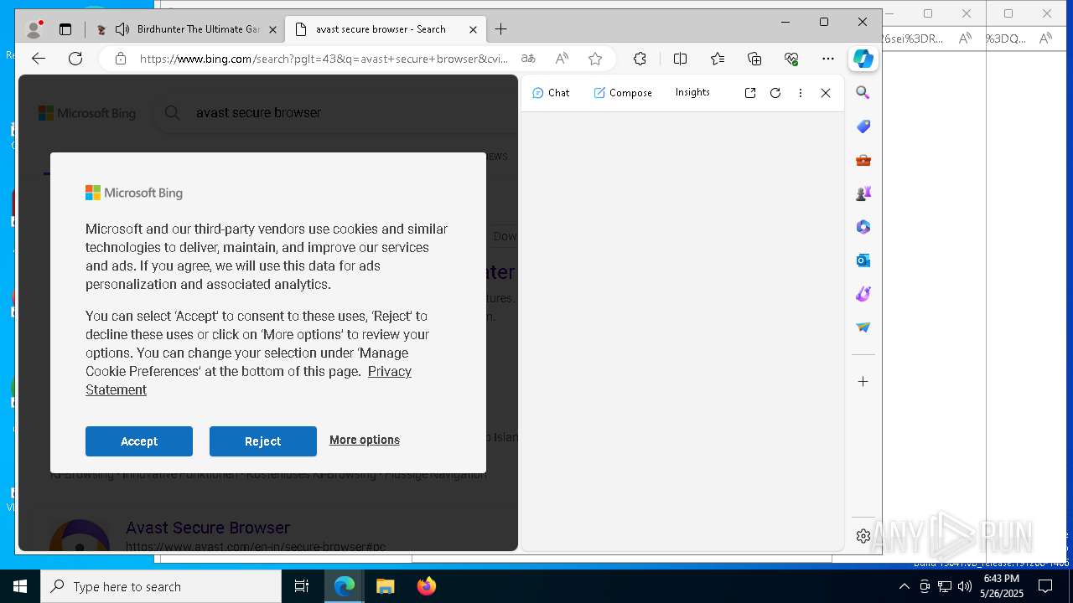Open sidebar Search icon

point(863,93)
